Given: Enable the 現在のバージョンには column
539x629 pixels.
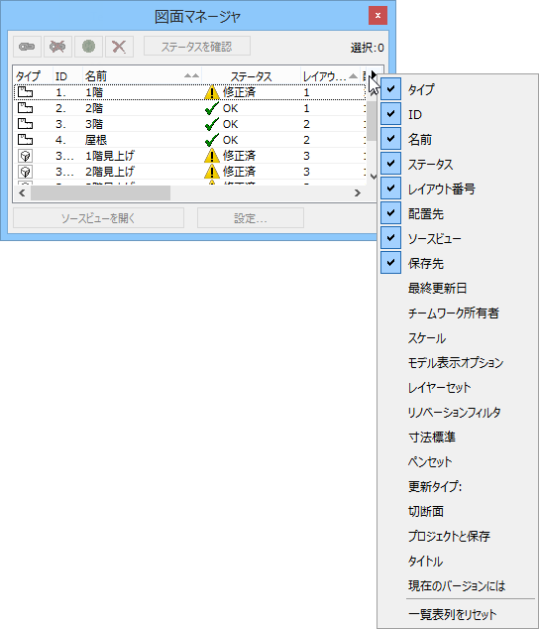Looking at the screenshot, I should (x=458, y=585).
